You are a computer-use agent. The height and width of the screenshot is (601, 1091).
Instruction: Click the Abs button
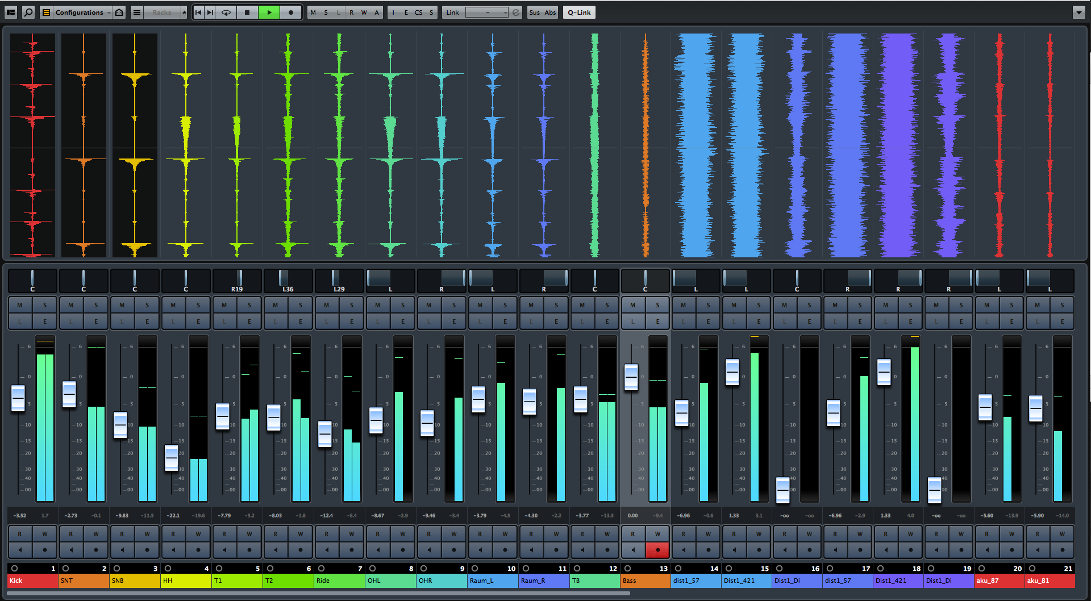[551, 12]
